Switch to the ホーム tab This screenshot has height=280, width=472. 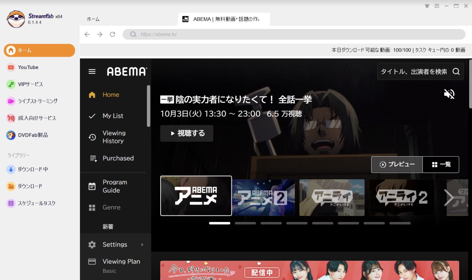point(93,19)
